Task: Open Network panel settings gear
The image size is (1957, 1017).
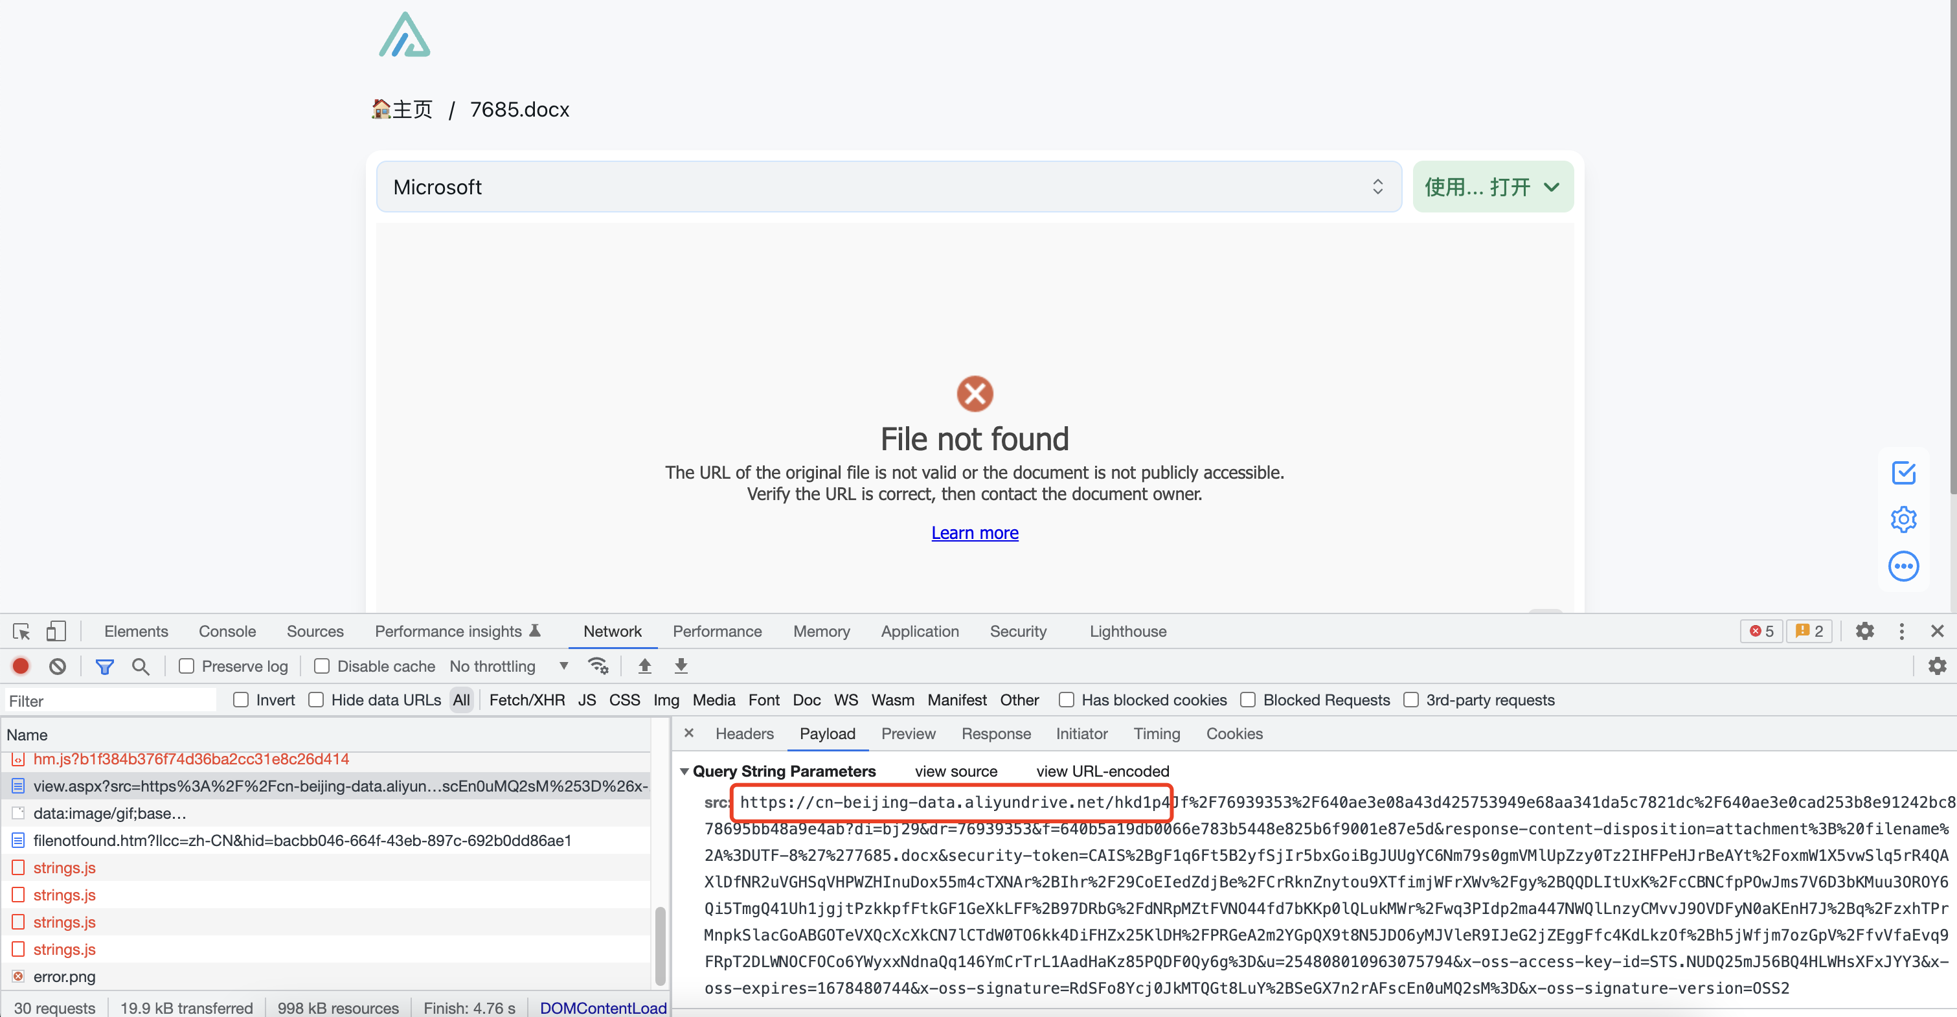Action: pyautogui.click(x=1937, y=666)
